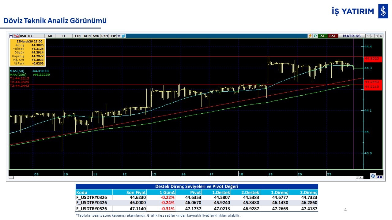Toggle LIN linear scale mode
The image size is (392, 220).
pyautogui.click(x=78, y=36)
